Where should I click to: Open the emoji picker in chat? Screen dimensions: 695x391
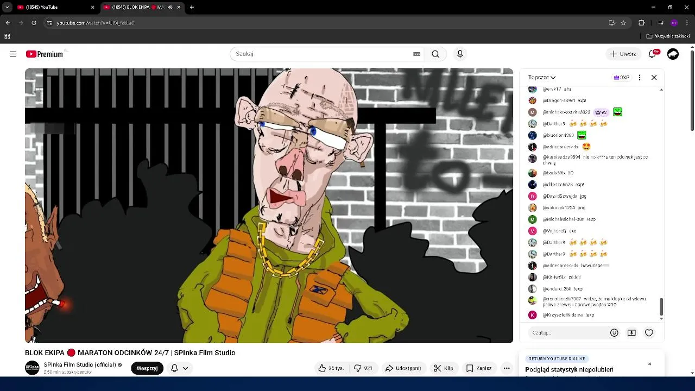(614, 333)
